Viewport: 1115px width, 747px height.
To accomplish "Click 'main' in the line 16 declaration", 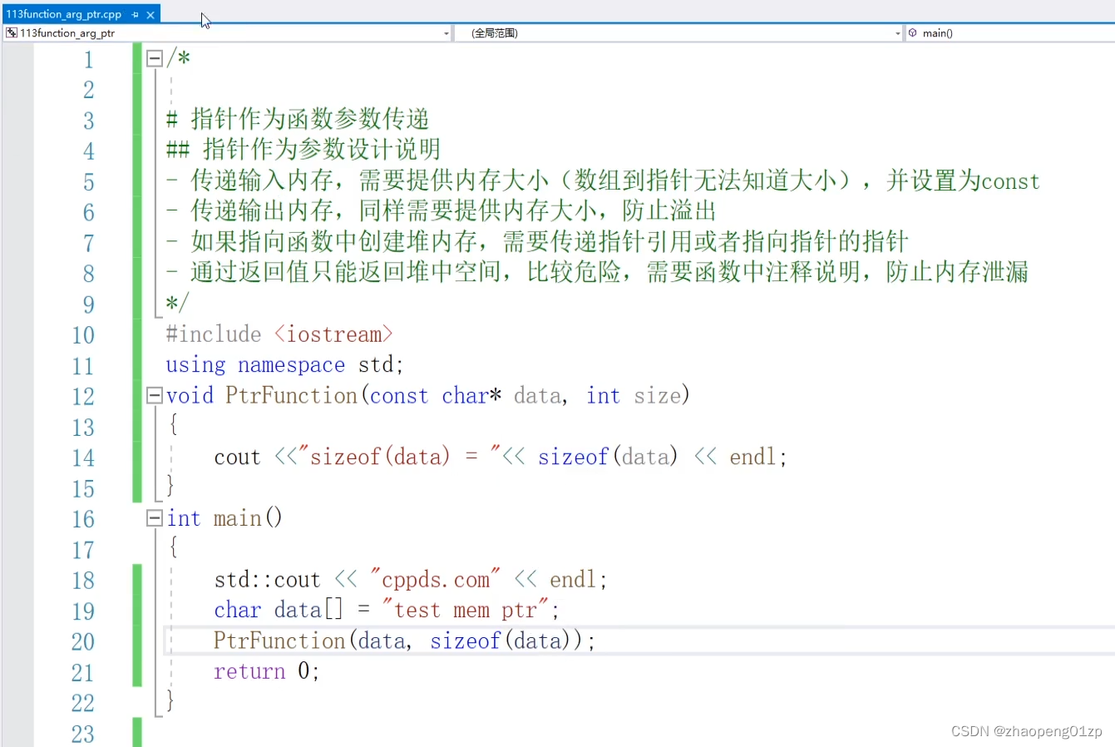I will (238, 518).
